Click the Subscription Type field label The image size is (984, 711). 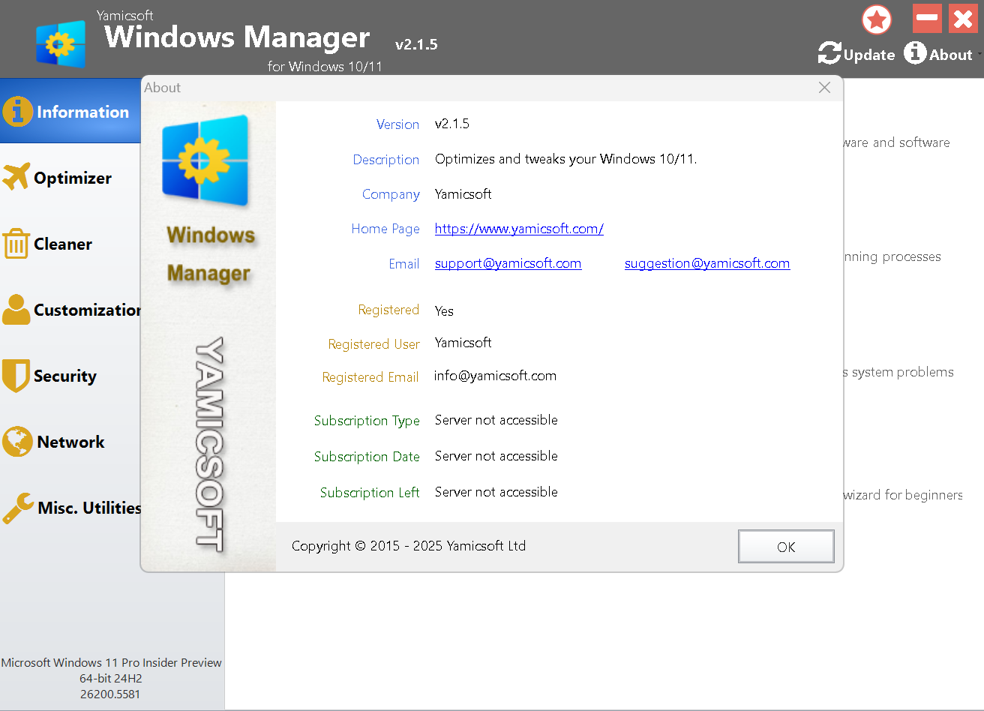(x=367, y=421)
